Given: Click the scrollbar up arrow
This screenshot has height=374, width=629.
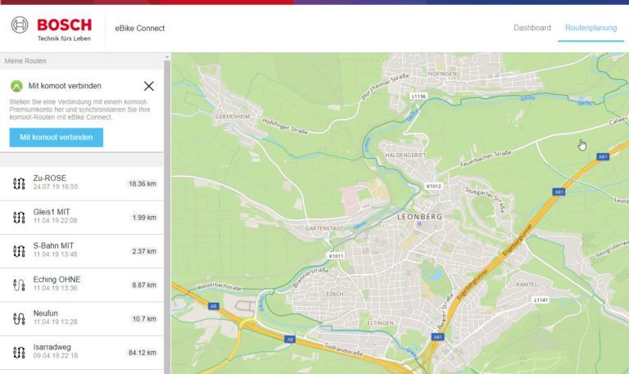Looking at the screenshot, I should pyautogui.click(x=167, y=57).
